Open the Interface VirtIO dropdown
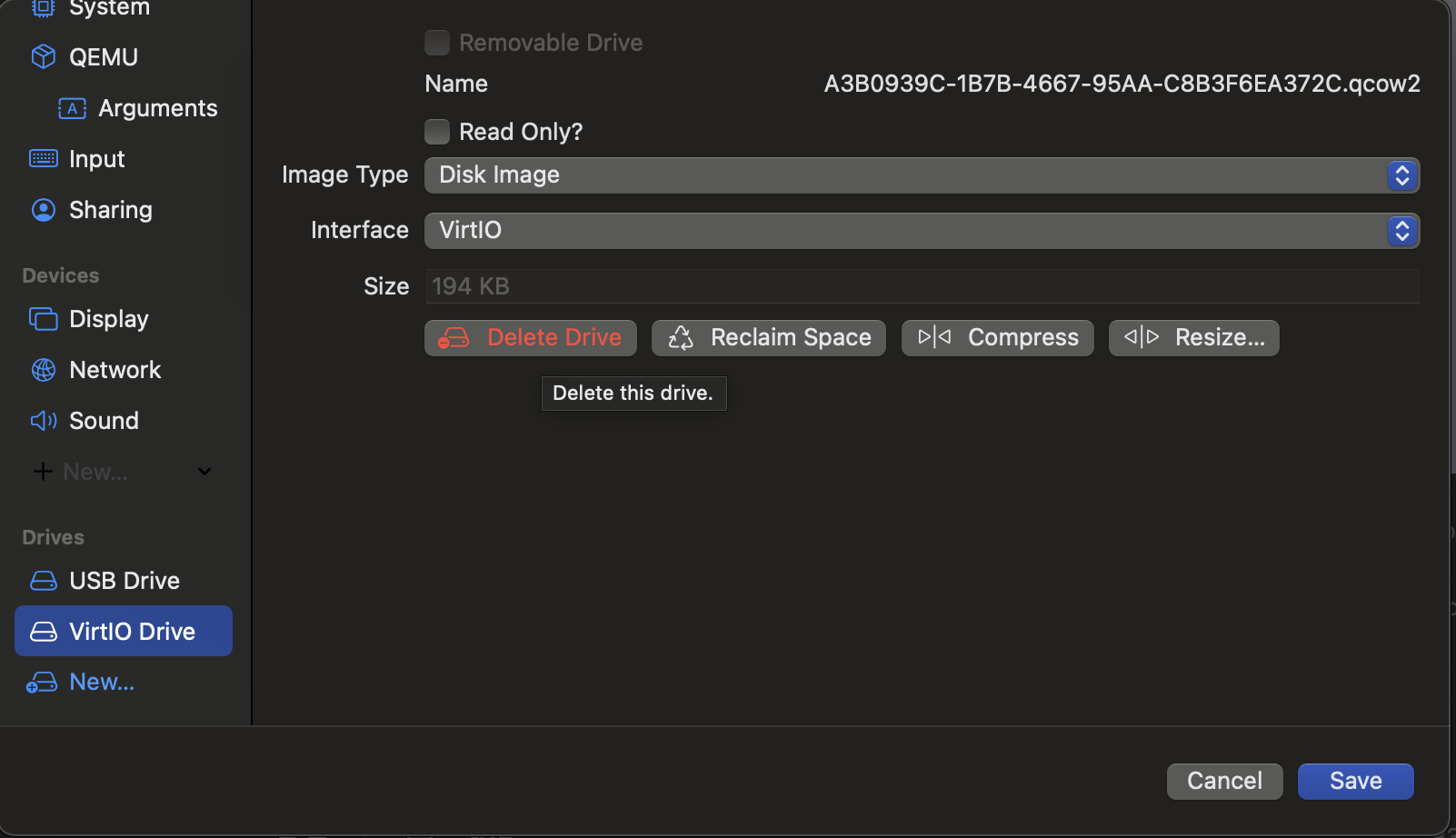Screen dimensions: 1456x838 pyautogui.click(x=921, y=231)
